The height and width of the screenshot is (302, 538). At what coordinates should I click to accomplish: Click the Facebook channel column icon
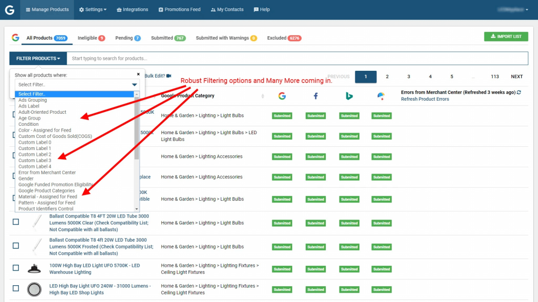coord(316,96)
